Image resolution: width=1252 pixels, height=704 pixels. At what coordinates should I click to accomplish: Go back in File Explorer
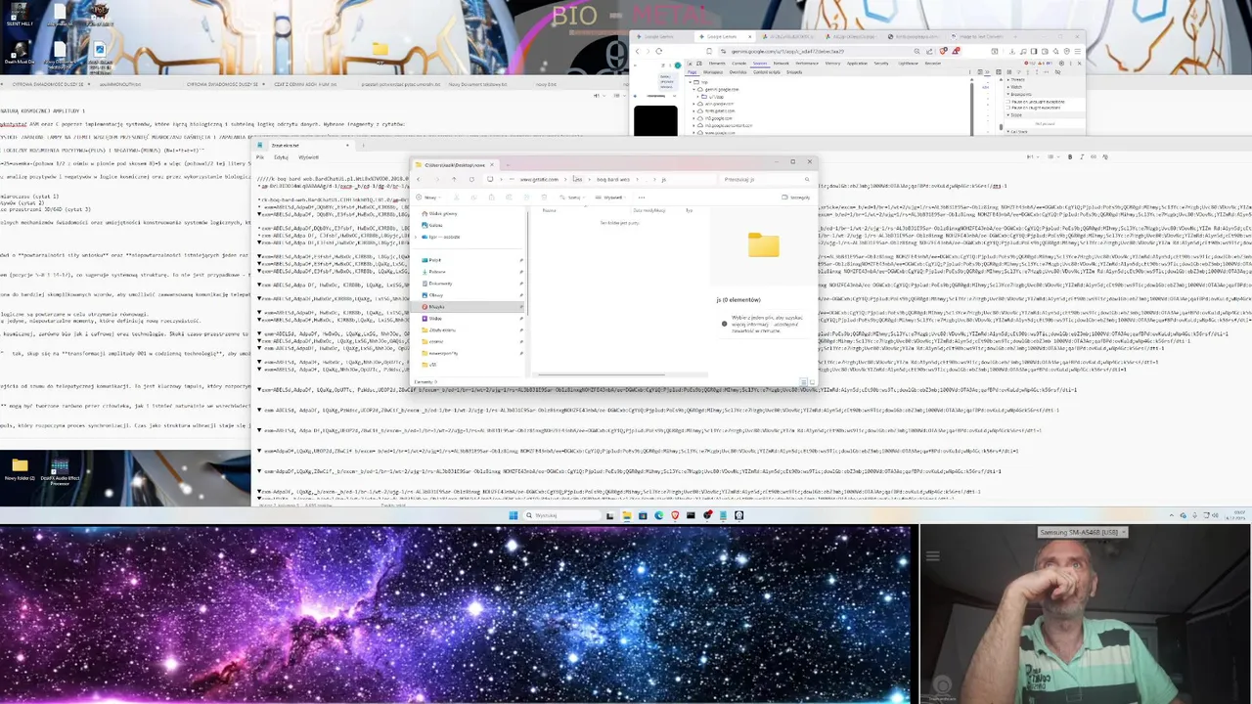[419, 180]
